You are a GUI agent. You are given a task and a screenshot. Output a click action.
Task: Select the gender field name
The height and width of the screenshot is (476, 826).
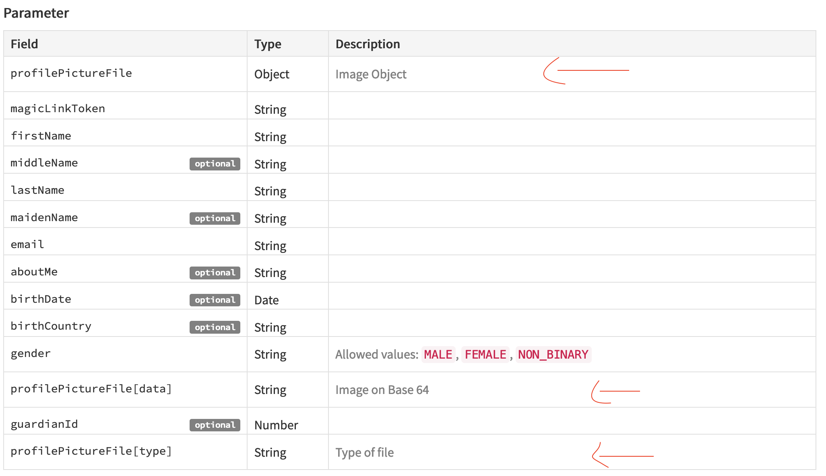click(31, 353)
